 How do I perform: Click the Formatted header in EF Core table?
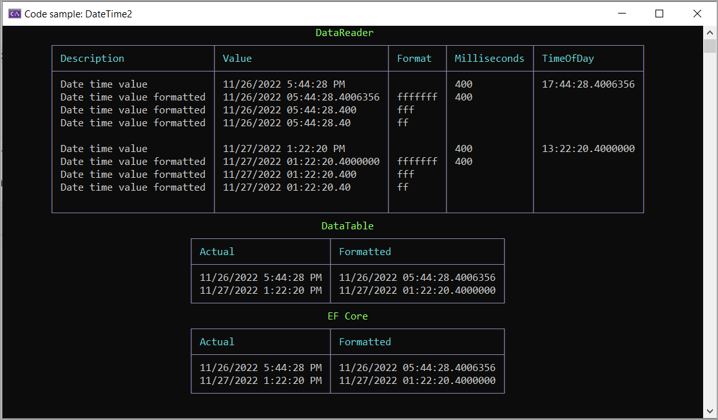[x=365, y=342]
